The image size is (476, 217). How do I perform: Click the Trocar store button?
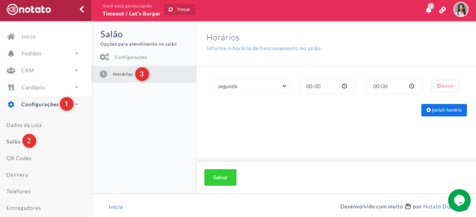[179, 9]
